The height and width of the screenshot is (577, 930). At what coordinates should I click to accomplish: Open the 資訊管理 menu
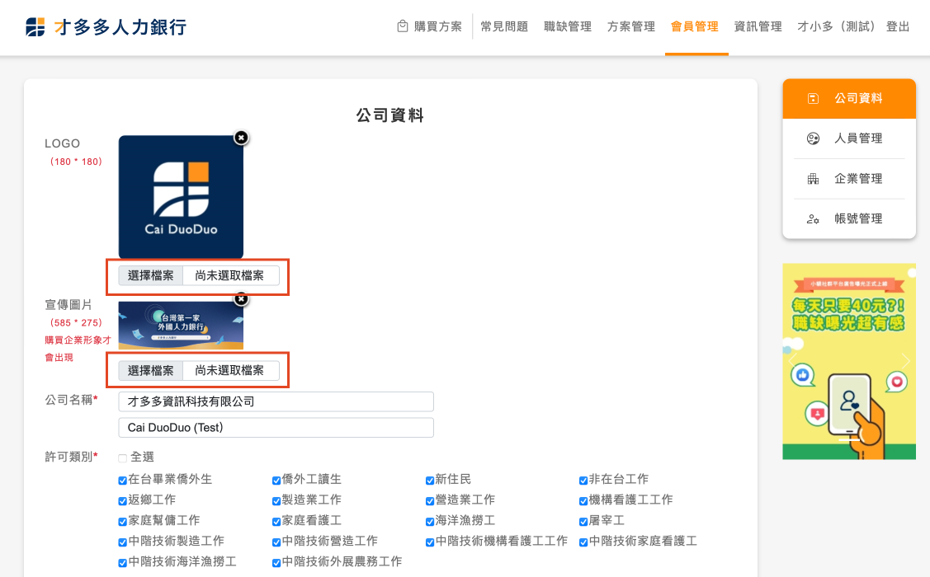pyautogui.click(x=758, y=26)
